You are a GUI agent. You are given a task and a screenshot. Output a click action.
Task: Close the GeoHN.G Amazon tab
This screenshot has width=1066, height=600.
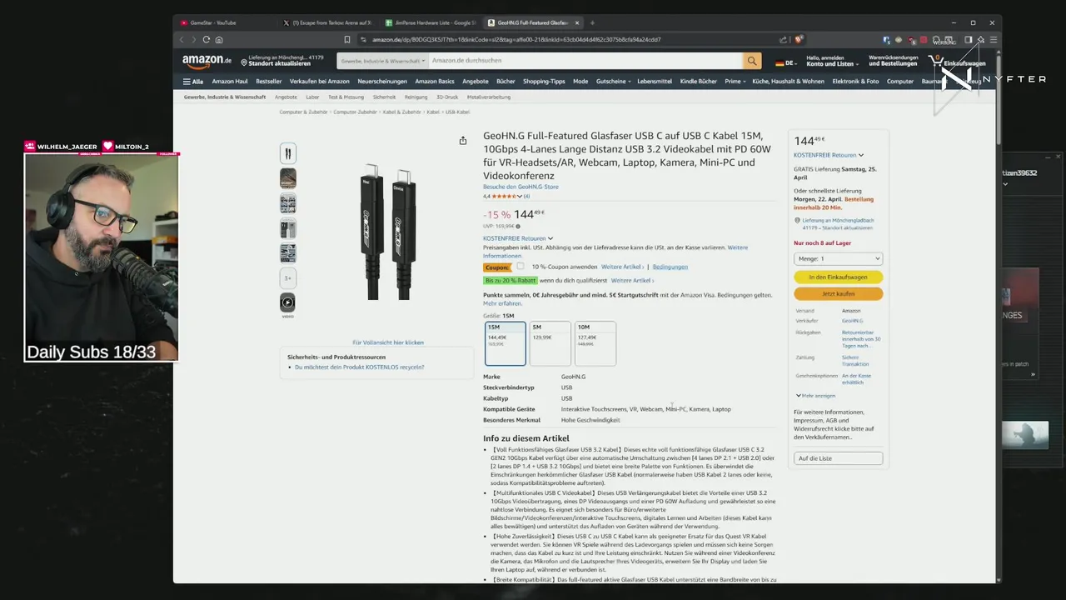point(577,22)
